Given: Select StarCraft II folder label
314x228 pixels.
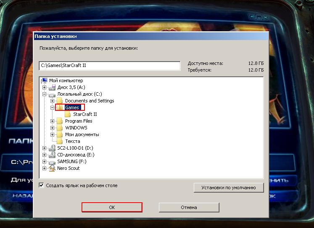Looking at the screenshot, I should click(85, 114).
